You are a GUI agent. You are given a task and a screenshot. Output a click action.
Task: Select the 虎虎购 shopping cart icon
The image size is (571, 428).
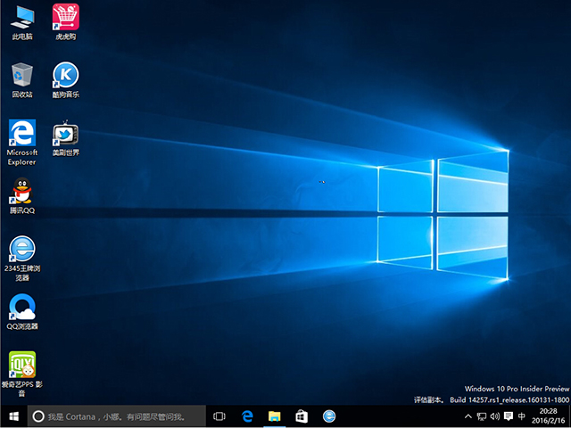(x=65, y=17)
